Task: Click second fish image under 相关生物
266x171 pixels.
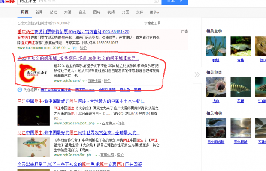Action: tap(241, 46)
